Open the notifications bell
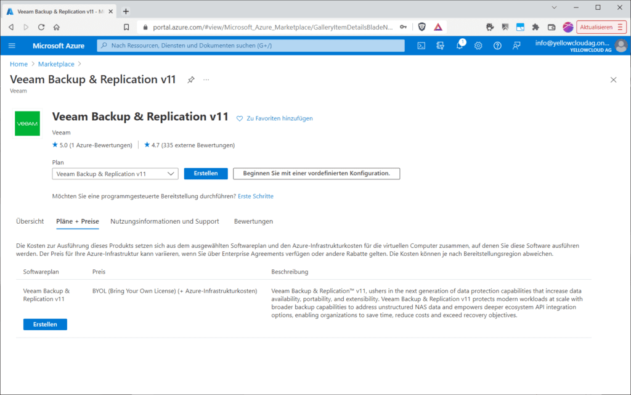 pyautogui.click(x=460, y=45)
